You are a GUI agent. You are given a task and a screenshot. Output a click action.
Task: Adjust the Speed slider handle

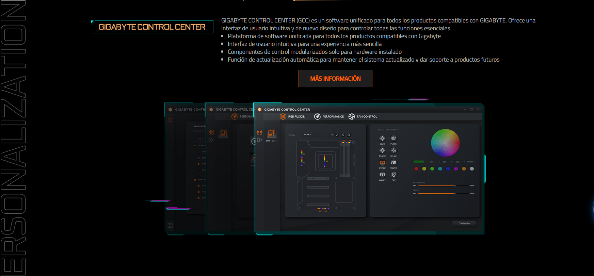tap(455, 194)
